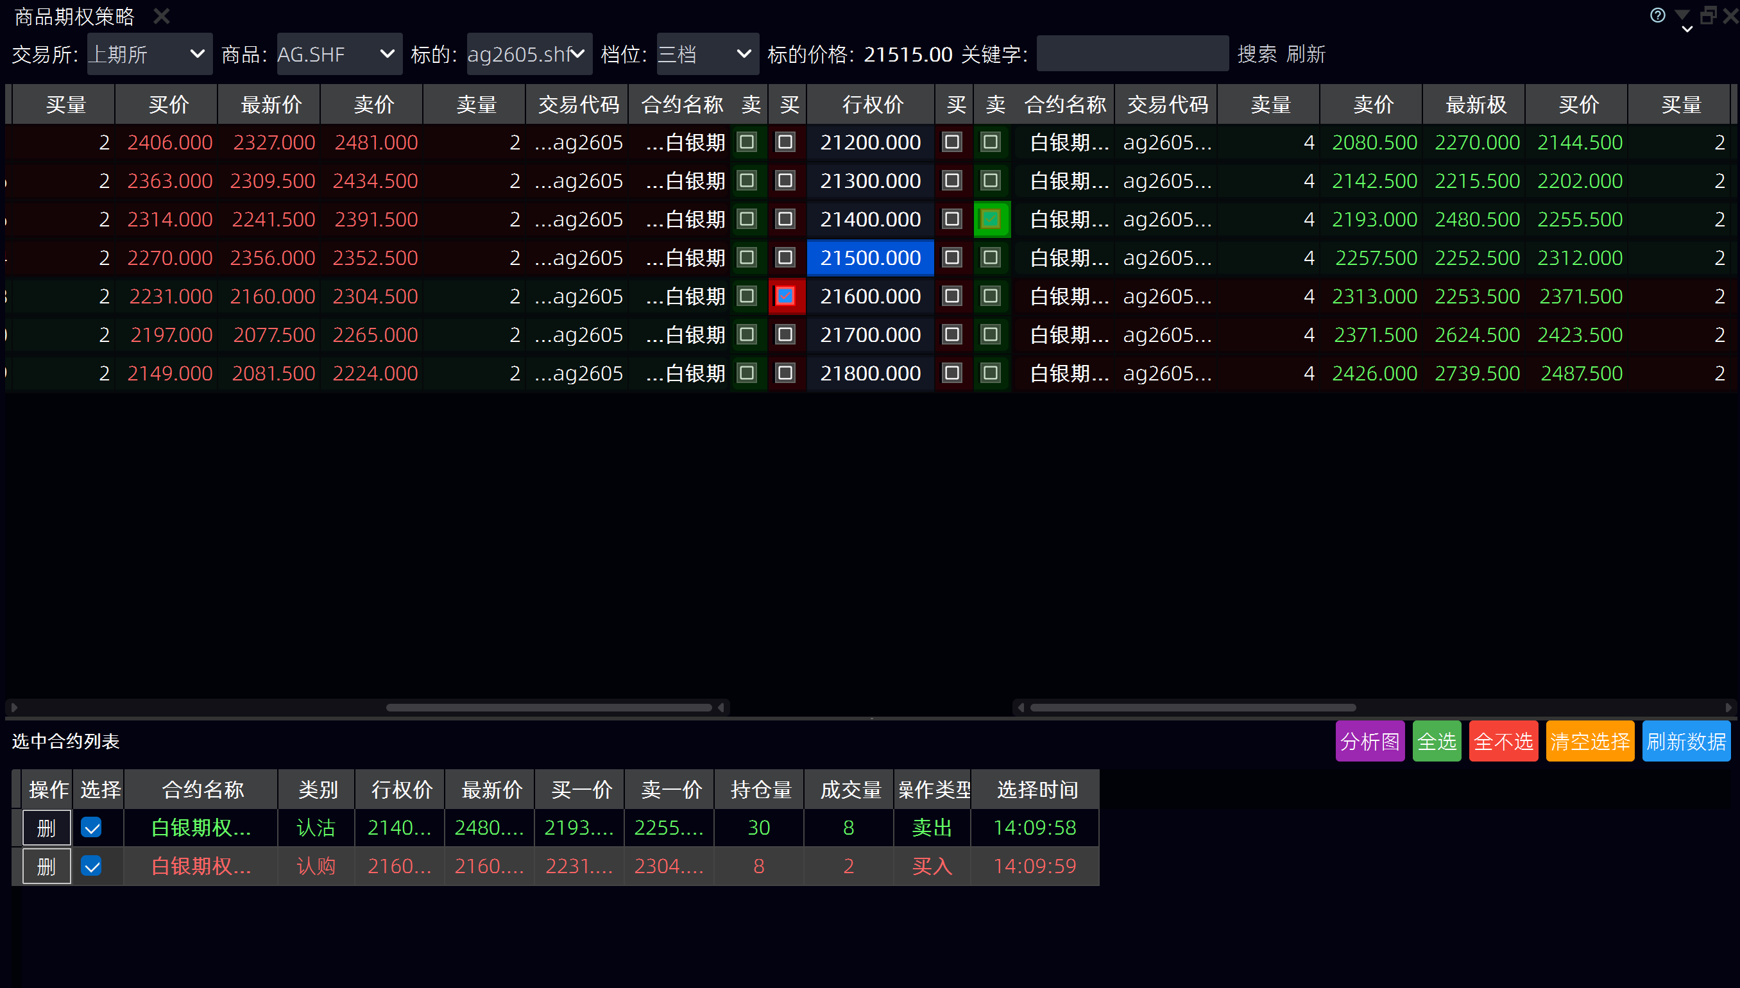Delete second selected contract with 删 button
This screenshot has height=988, width=1740.
[x=46, y=867]
